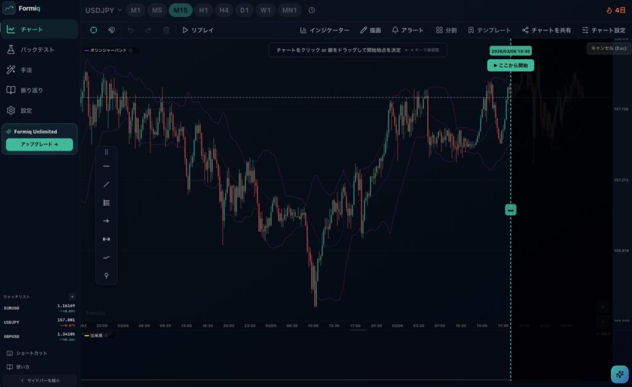The height and width of the screenshot is (387, 632).
Task: Switch timeframe to H1
Action: click(x=203, y=10)
